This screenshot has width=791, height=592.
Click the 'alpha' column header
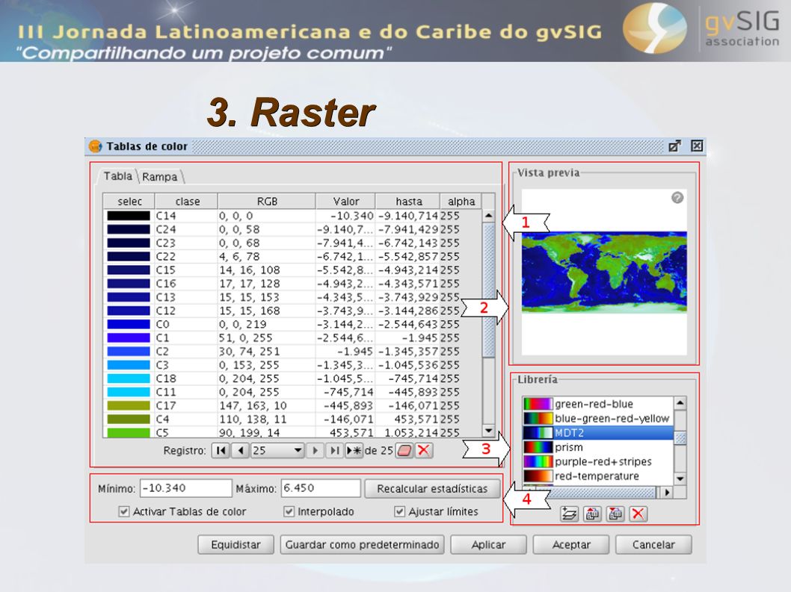461,201
